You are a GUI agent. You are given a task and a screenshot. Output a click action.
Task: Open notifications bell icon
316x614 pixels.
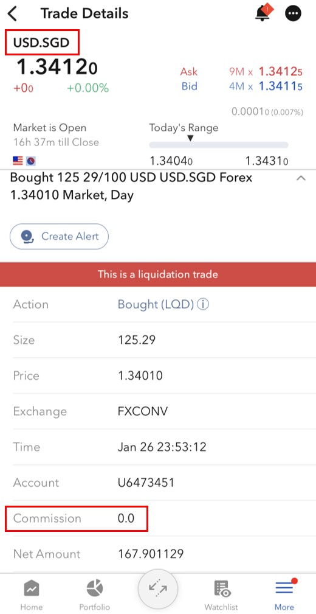tap(263, 13)
